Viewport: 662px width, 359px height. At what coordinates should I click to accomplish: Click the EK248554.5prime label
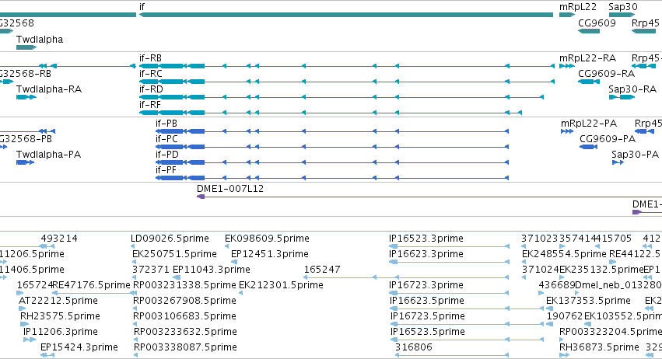point(564,254)
